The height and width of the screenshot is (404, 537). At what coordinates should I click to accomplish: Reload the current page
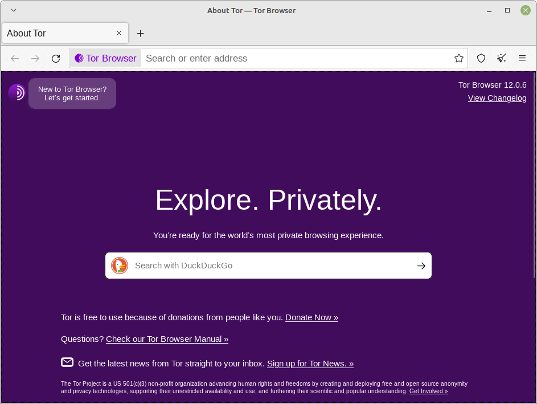56,58
